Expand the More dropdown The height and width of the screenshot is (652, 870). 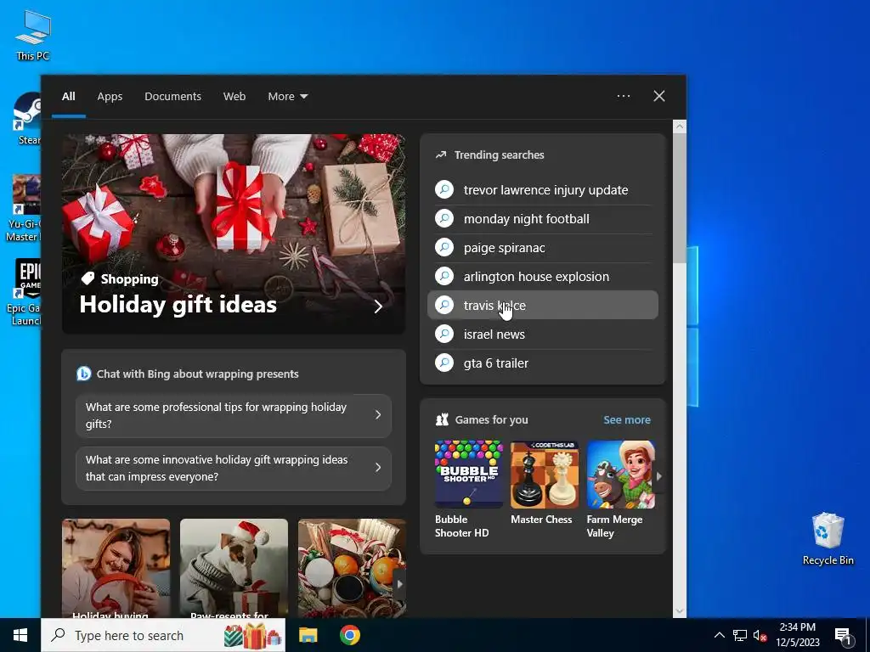[x=287, y=97]
